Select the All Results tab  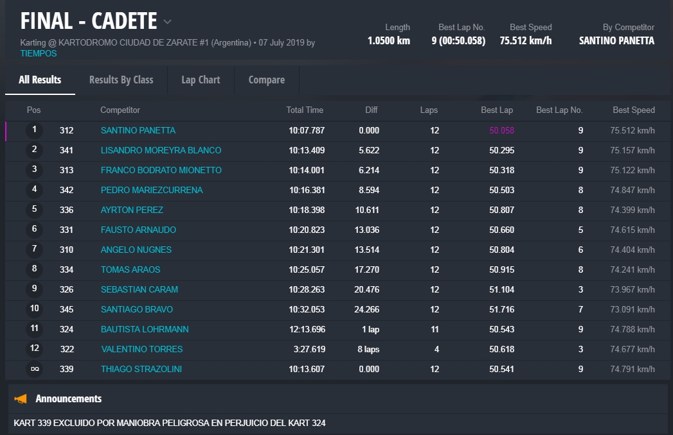40,80
